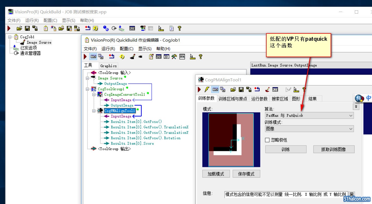Click the 123 results icon in the main toolbar
Viewport: 372px width, 204px height.
point(132,28)
